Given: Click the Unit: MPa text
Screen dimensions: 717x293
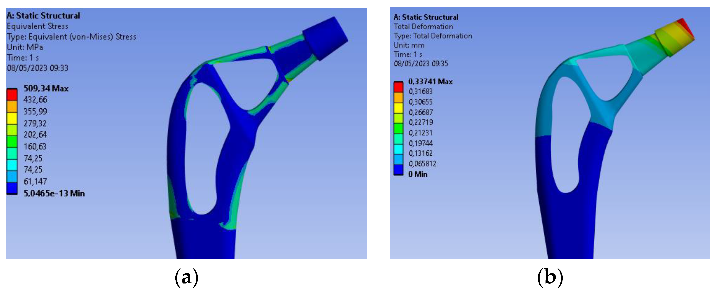Looking at the screenshot, I should pos(25,47).
